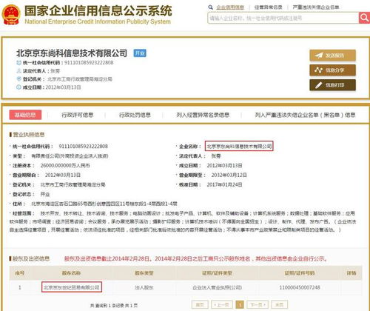370x311 pixels.
Task: Select the 经营异常名录 search category
Action: pos(268,7)
